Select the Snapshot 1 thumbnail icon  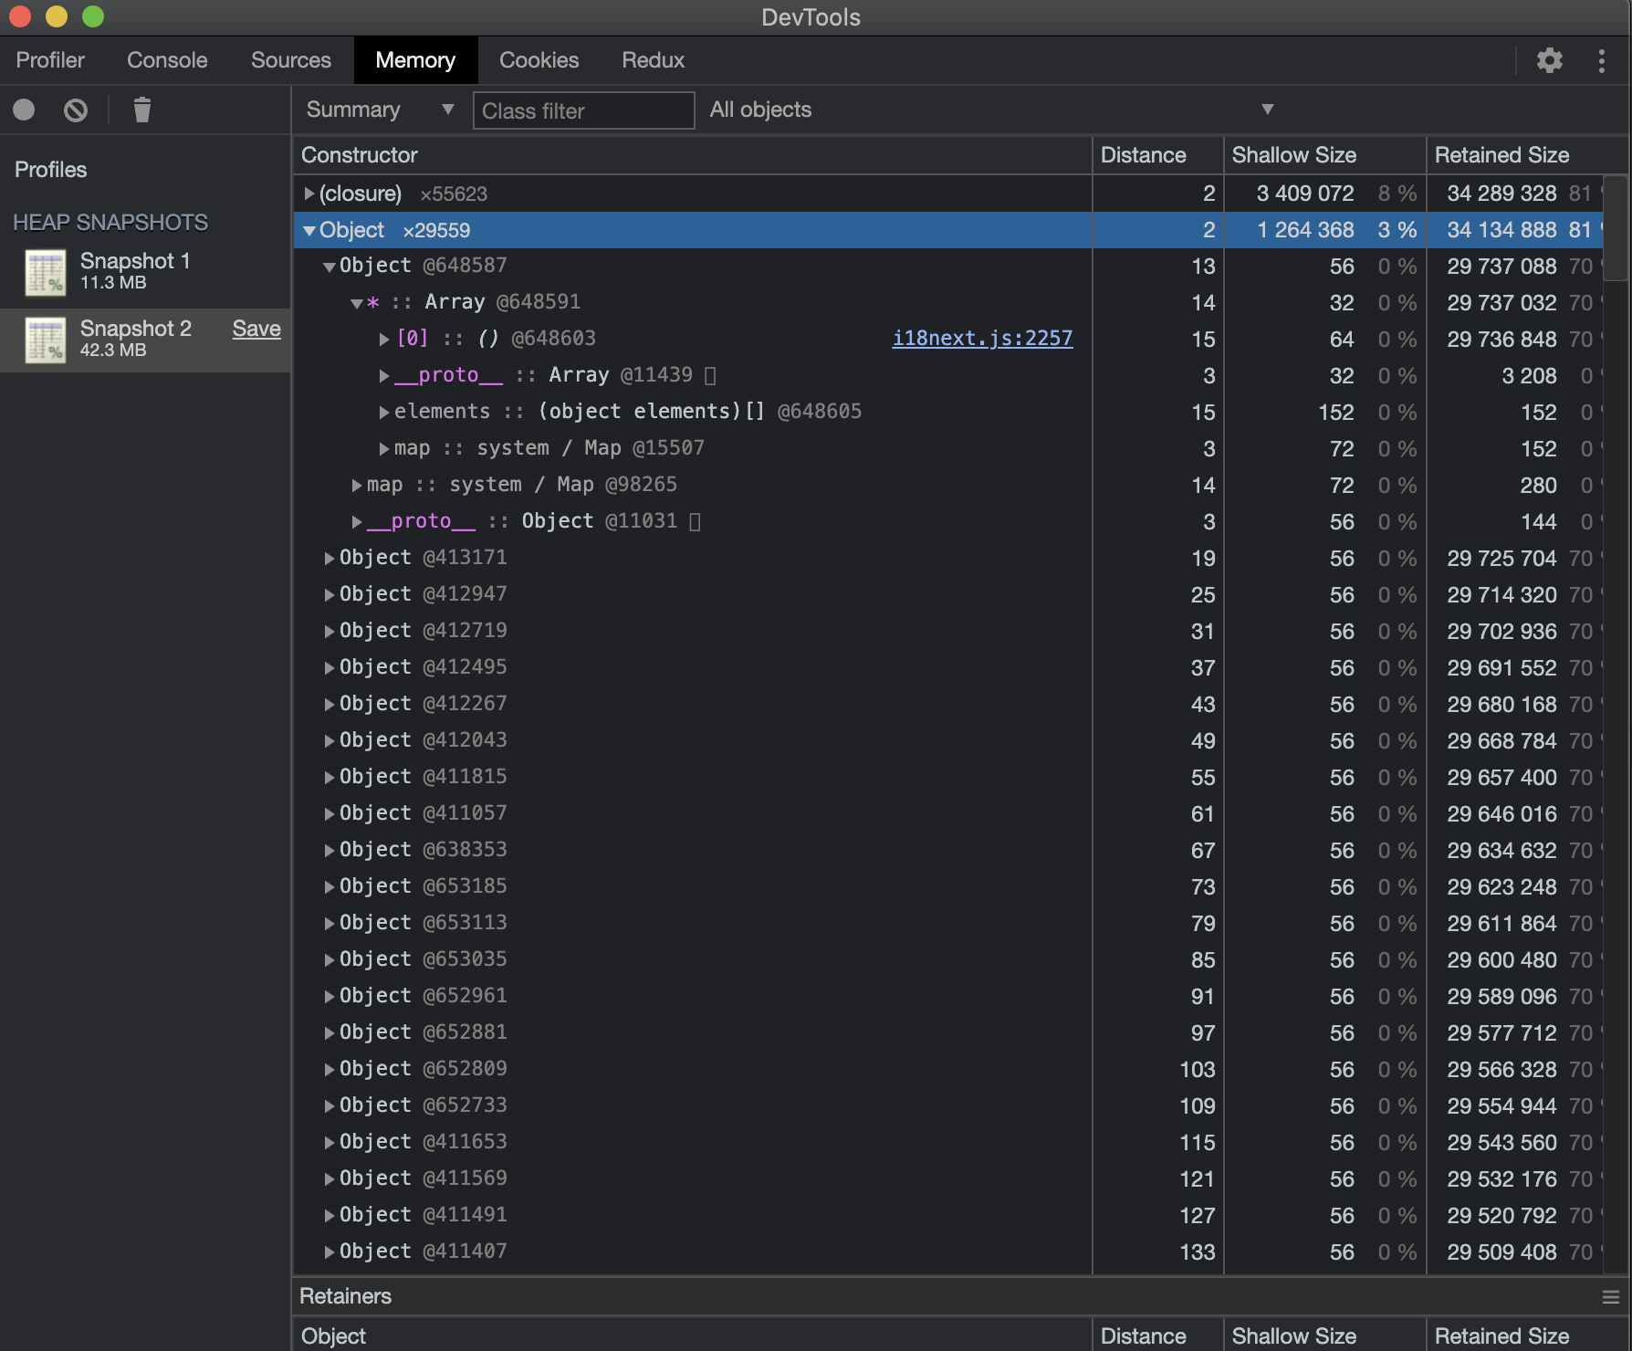tap(46, 272)
